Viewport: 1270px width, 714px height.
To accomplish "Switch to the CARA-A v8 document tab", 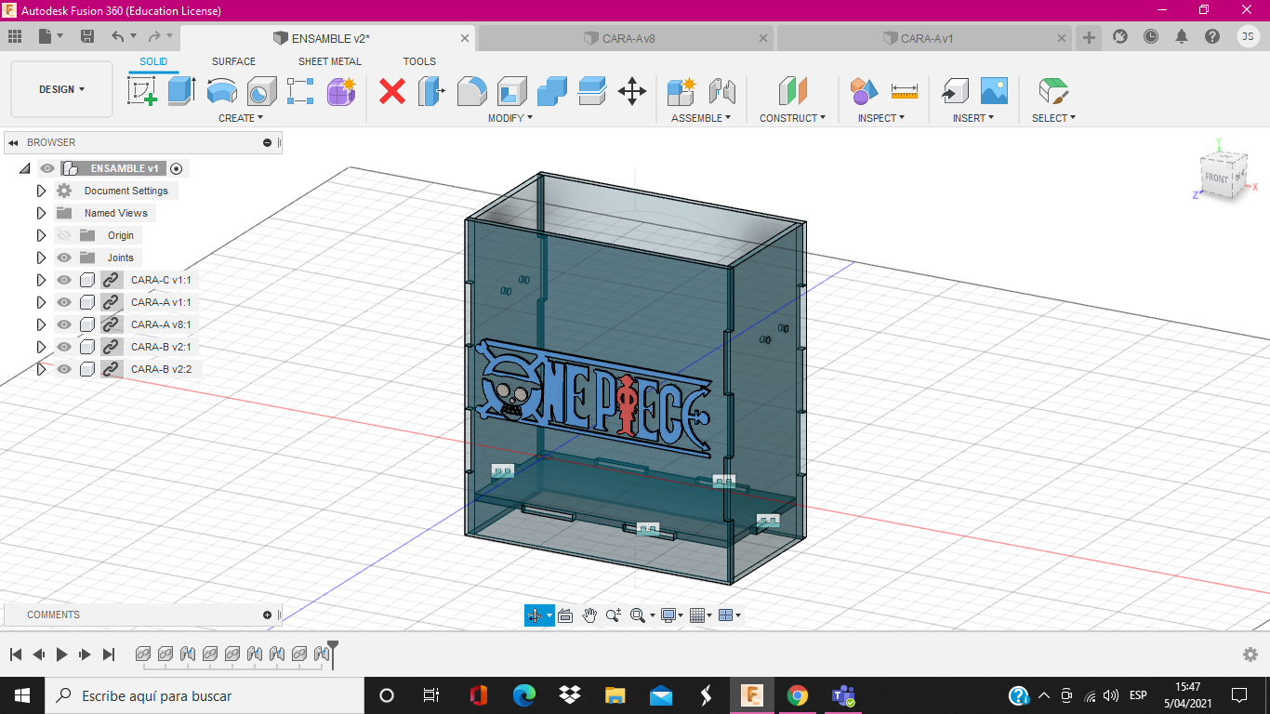I will [626, 38].
